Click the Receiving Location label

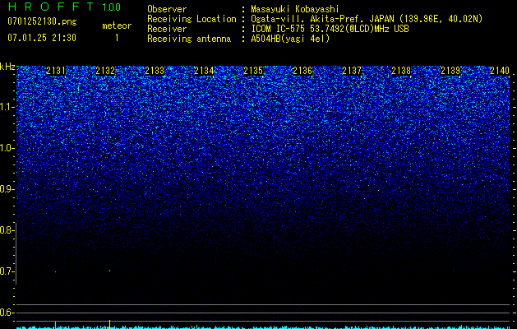click(x=192, y=19)
